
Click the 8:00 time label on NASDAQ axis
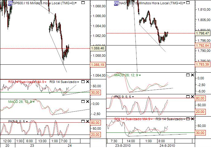[161, 141]
